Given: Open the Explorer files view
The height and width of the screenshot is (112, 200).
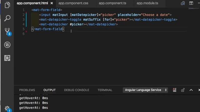Looking at the screenshot, I should 7,5.
